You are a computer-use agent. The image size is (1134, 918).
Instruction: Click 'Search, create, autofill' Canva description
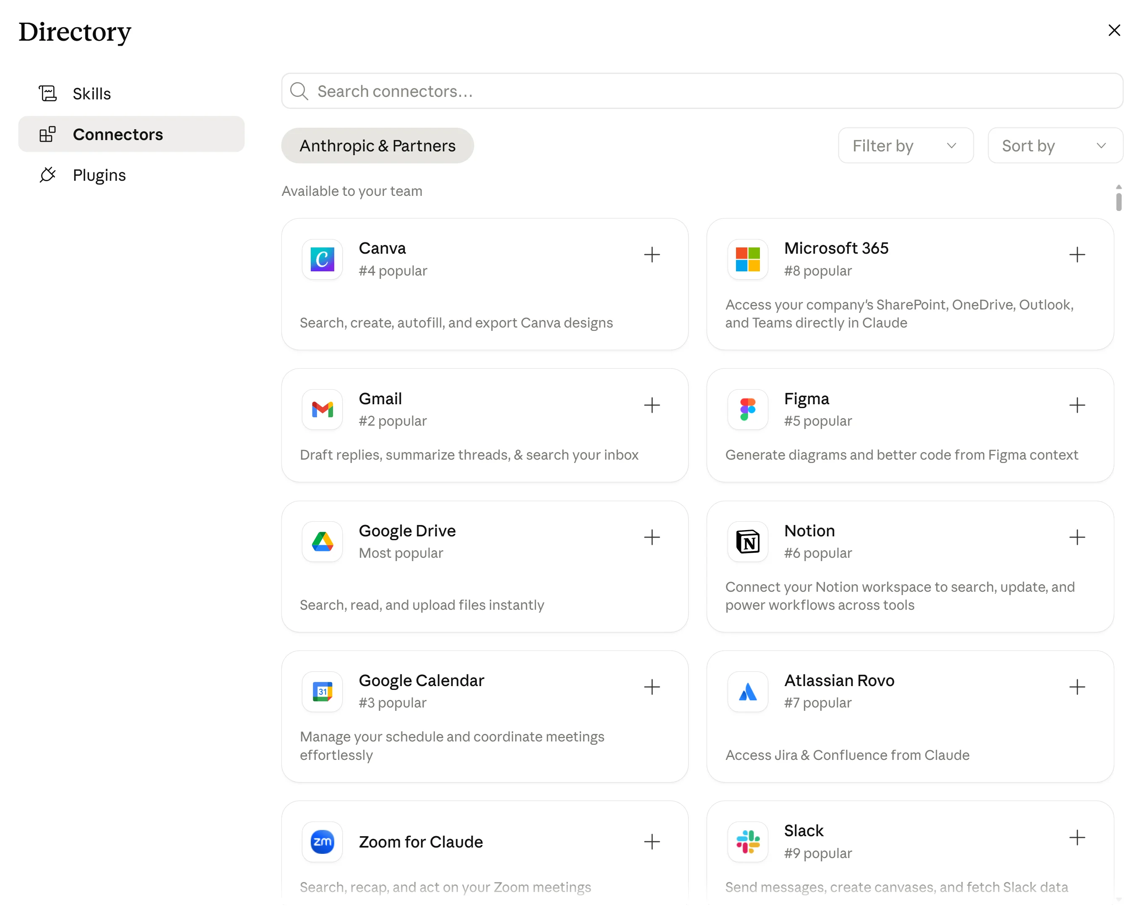(456, 322)
